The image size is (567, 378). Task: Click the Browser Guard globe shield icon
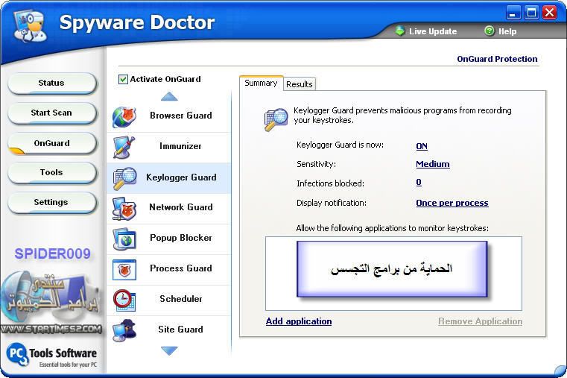124,117
